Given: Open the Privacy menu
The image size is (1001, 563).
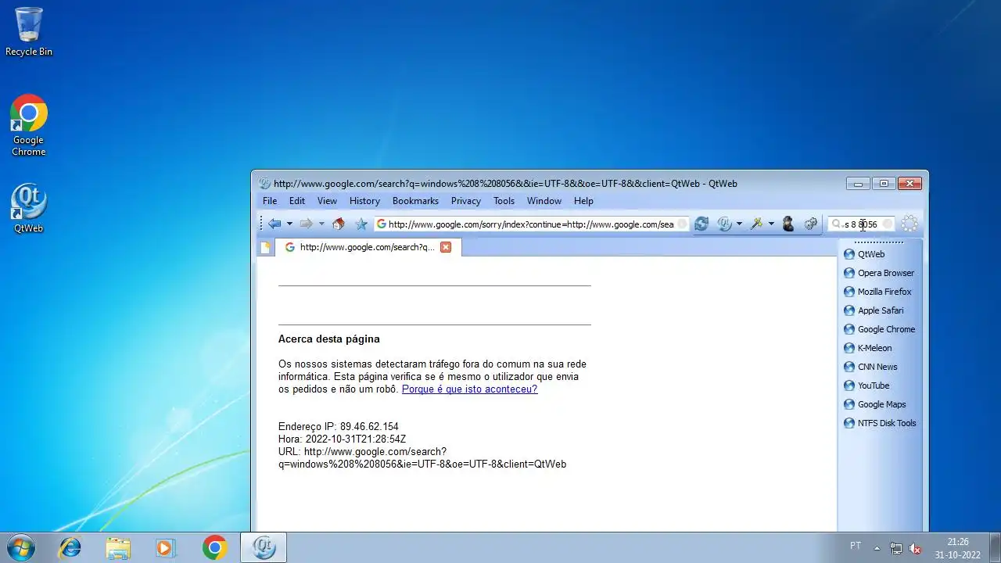Looking at the screenshot, I should pos(466,201).
